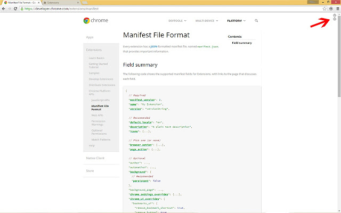Open the Extensions section in the sidebar
The width and height of the screenshot is (341, 213).
[94, 50]
